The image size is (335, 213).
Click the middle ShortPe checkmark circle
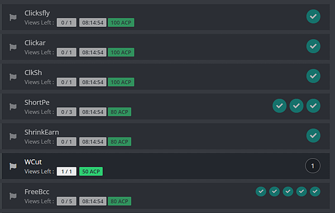(x=296, y=106)
